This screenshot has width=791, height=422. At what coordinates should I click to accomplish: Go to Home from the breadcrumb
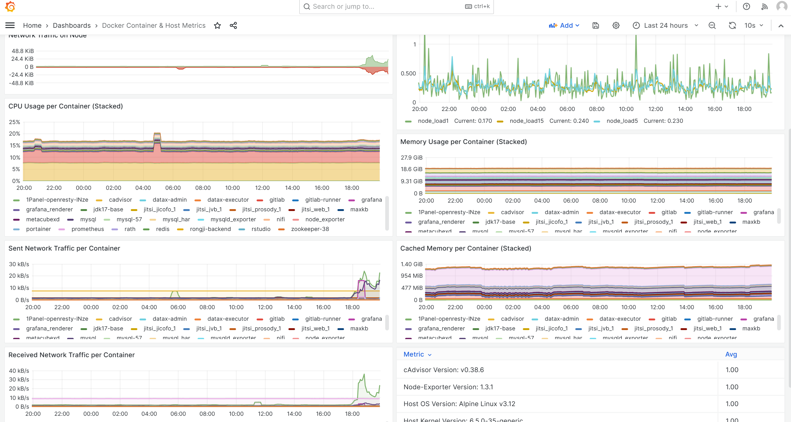[32, 25]
